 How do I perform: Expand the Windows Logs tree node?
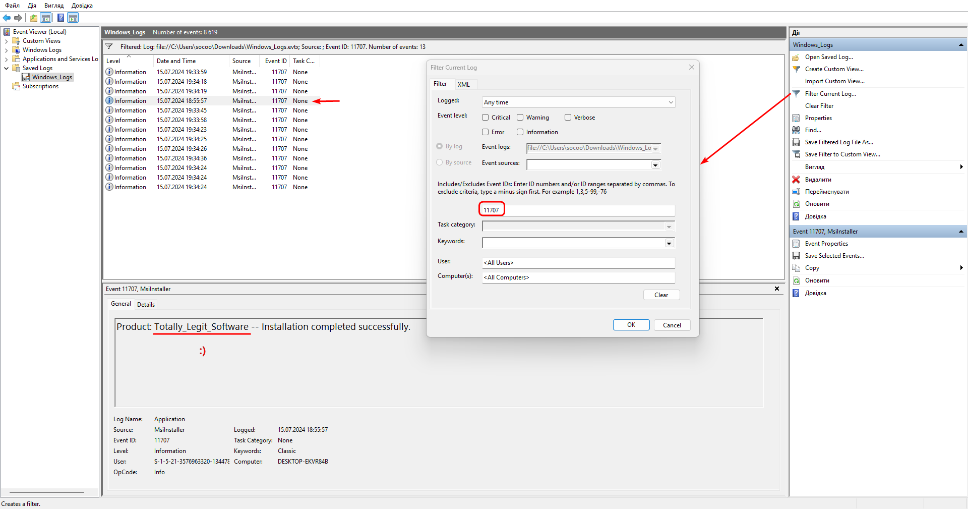[6, 50]
